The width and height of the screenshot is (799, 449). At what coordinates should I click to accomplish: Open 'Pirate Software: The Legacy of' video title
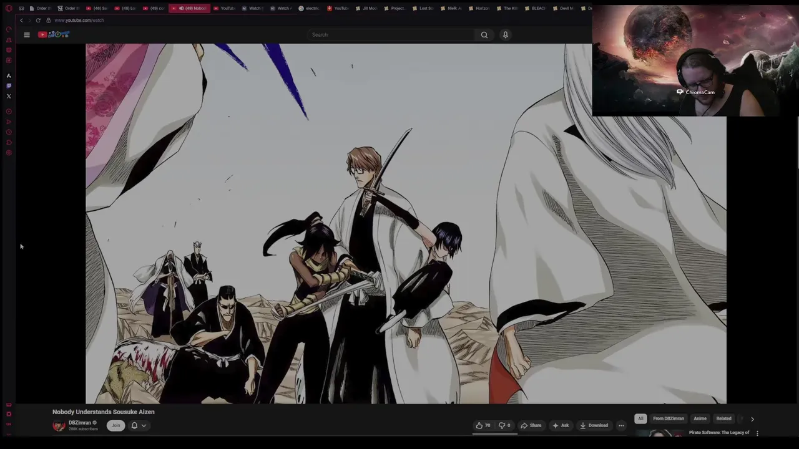[719, 432]
